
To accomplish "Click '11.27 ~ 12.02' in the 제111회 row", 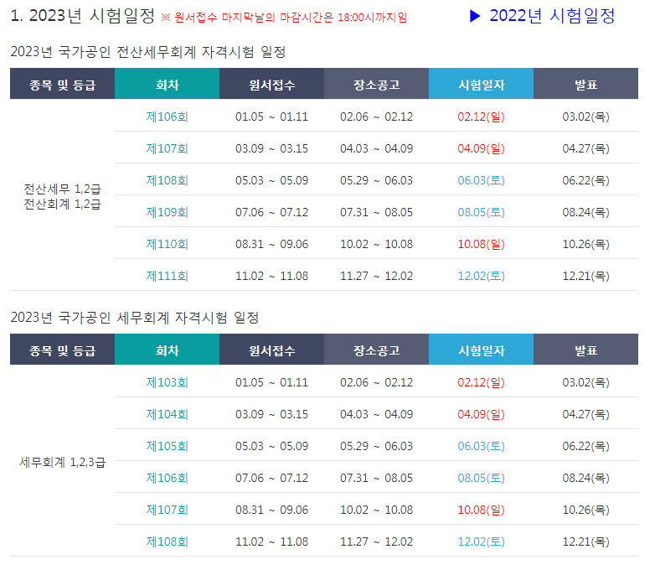I will 376,276.
